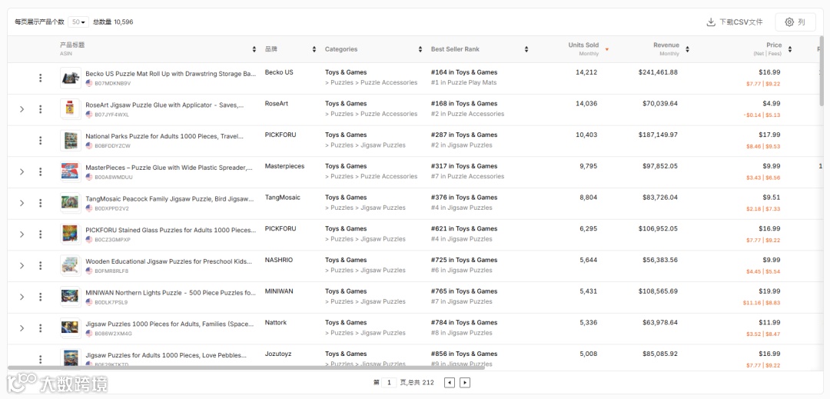The image size is (830, 399).
Task: Click brand name Jozutoyz
Action: (x=278, y=354)
